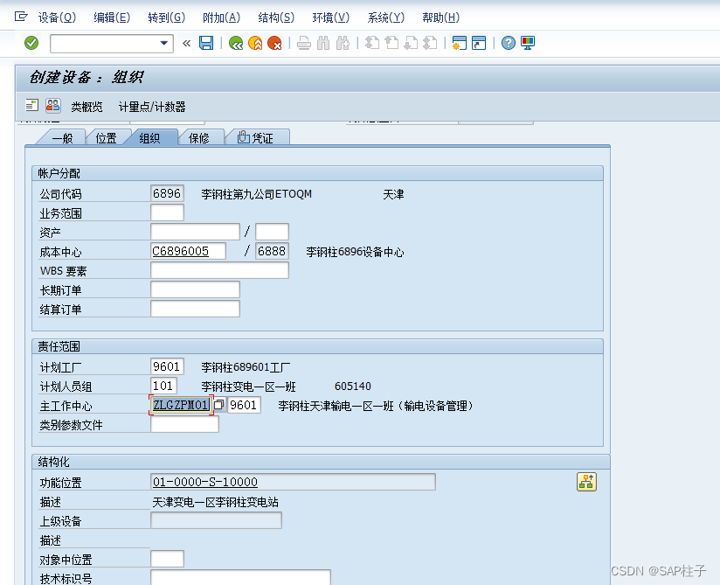Click the yellow Exit icon

tap(255, 43)
